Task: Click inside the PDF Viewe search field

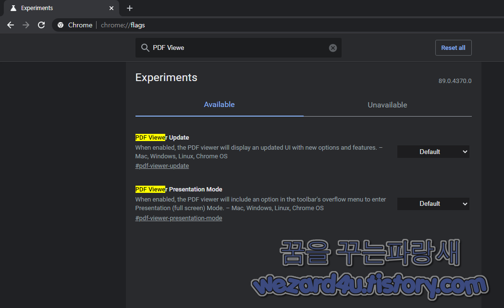Action: click(238, 48)
